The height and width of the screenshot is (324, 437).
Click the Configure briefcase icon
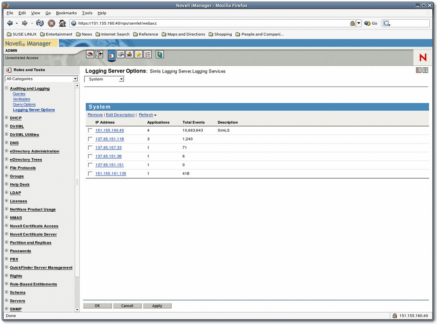pos(129,54)
